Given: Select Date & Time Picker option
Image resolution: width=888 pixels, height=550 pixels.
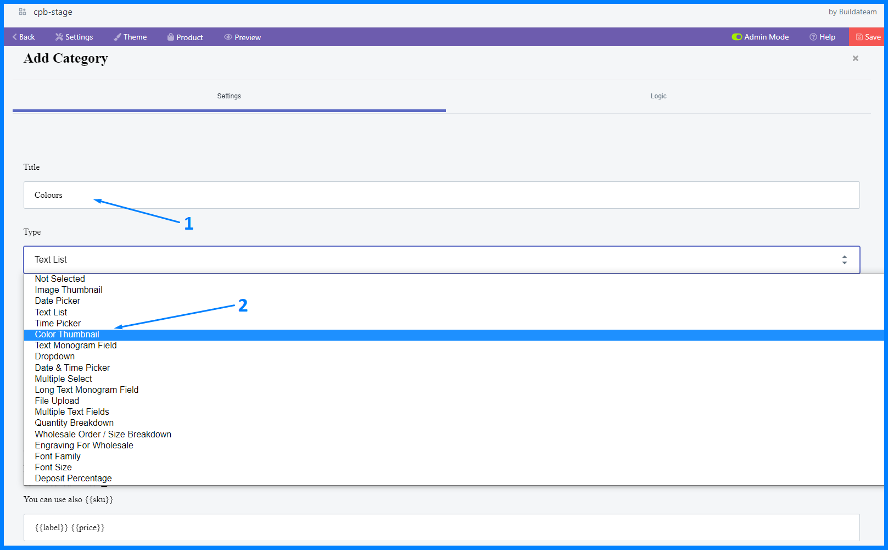Looking at the screenshot, I should coord(454,368).
